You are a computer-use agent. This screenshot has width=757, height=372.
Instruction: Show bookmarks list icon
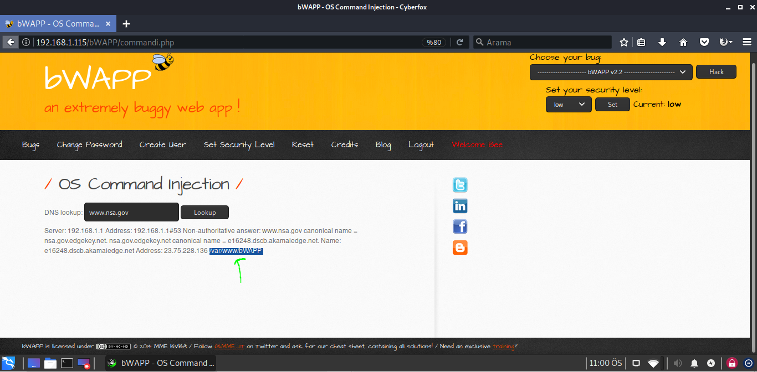[642, 42]
